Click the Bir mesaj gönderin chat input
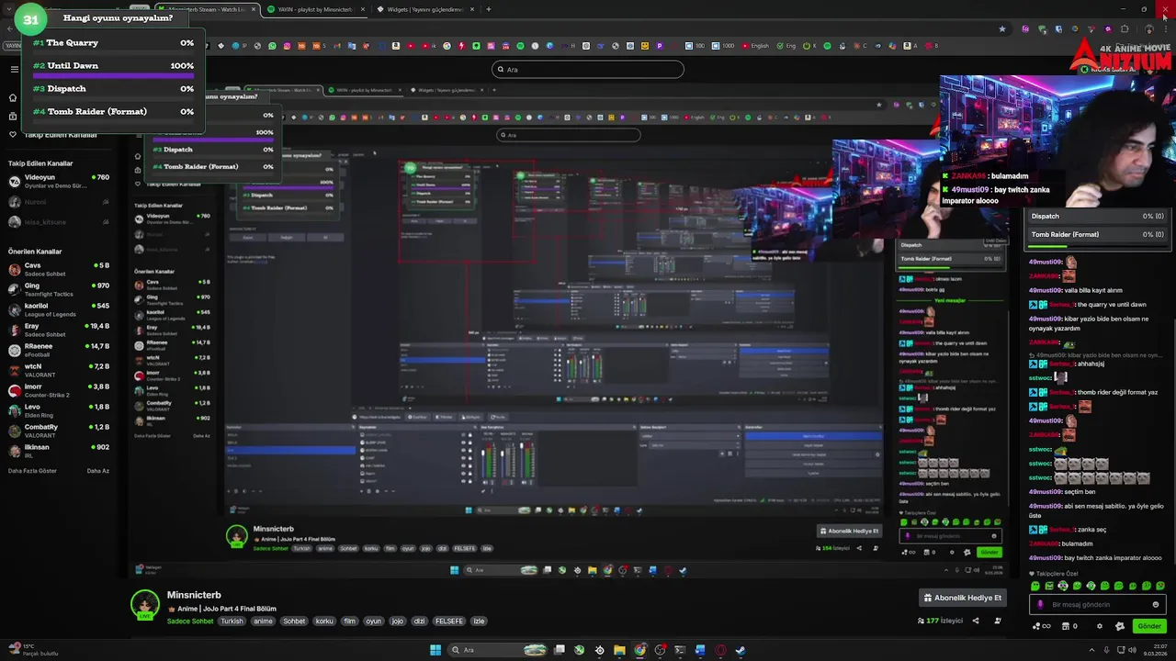Image resolution: width=1176 pixels, height=661 pixels. [1098, 604]
